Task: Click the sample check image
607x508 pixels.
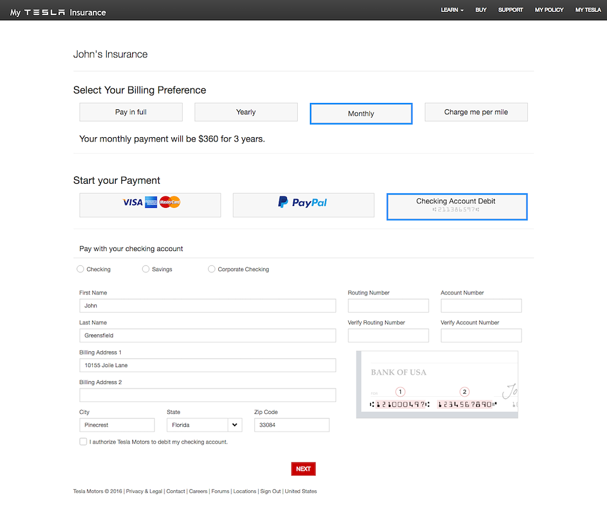Action: pyautogui.click(x=437, y=384)
